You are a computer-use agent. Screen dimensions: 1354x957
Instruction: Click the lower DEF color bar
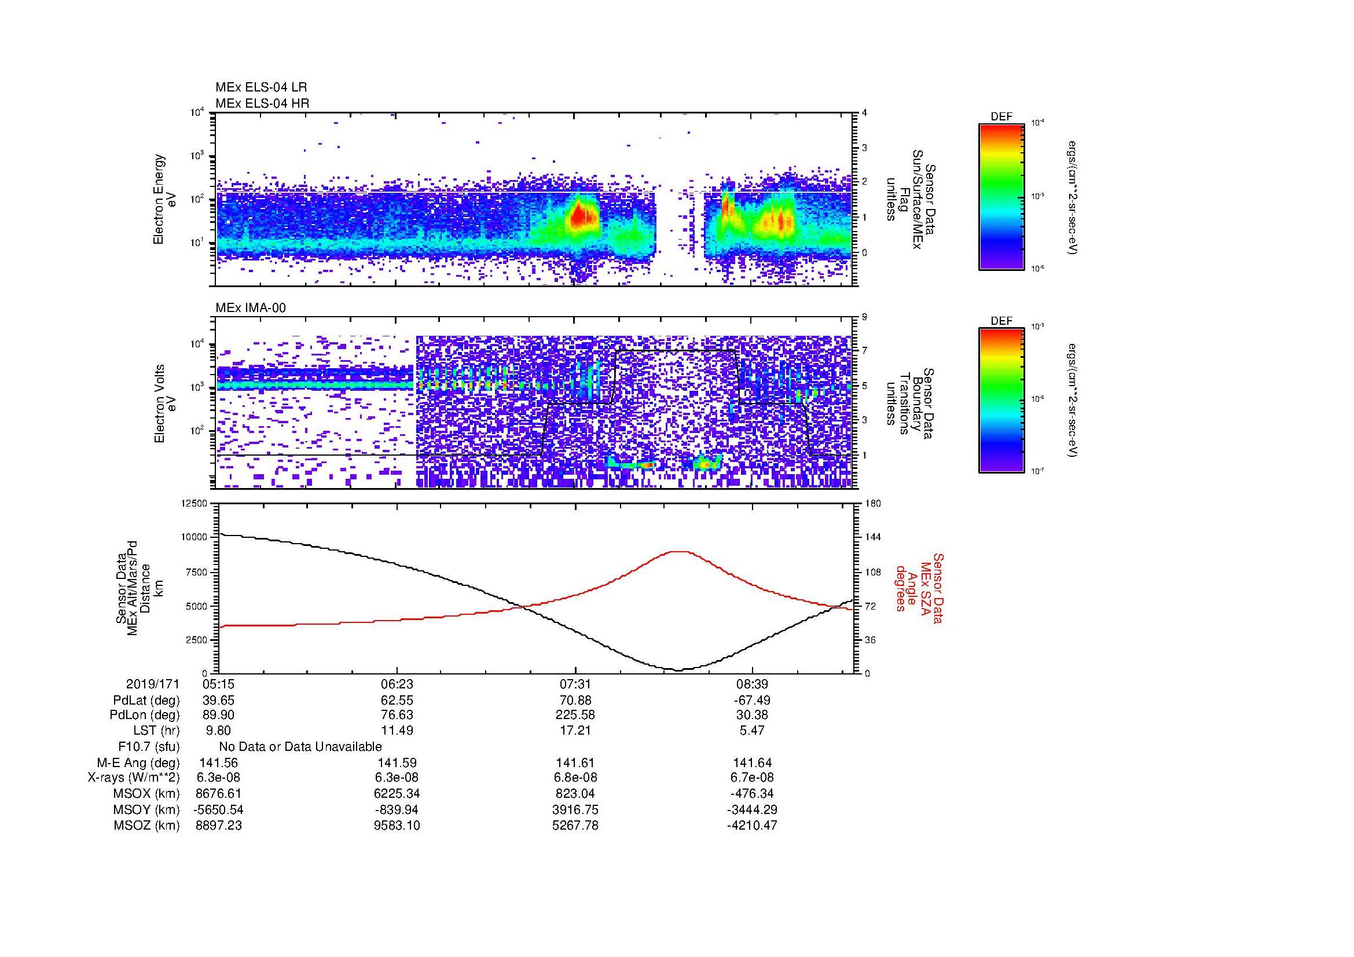1001,401
